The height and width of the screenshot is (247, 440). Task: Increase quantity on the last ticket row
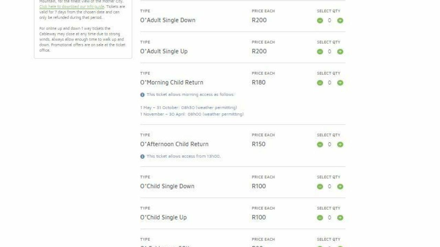pos(340,245)
